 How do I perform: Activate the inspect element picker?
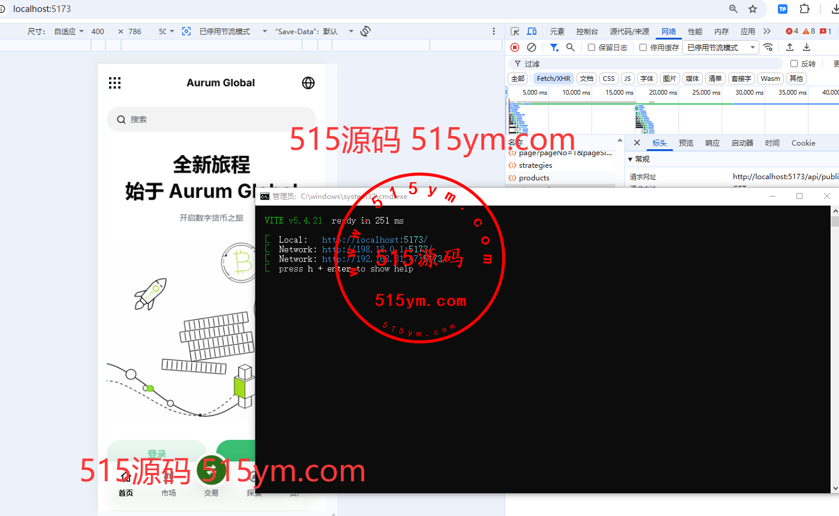click(x=515, y=31)
